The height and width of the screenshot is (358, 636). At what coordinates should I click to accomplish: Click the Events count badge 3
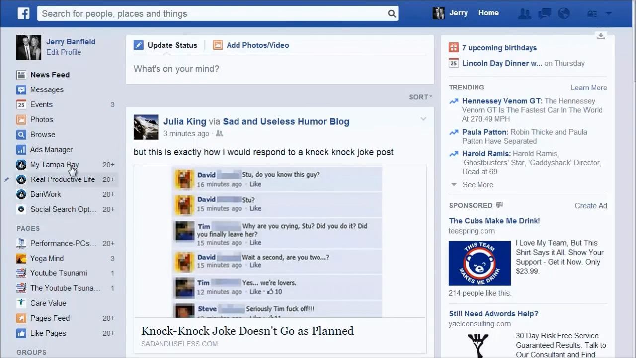(x=112, y=105)
